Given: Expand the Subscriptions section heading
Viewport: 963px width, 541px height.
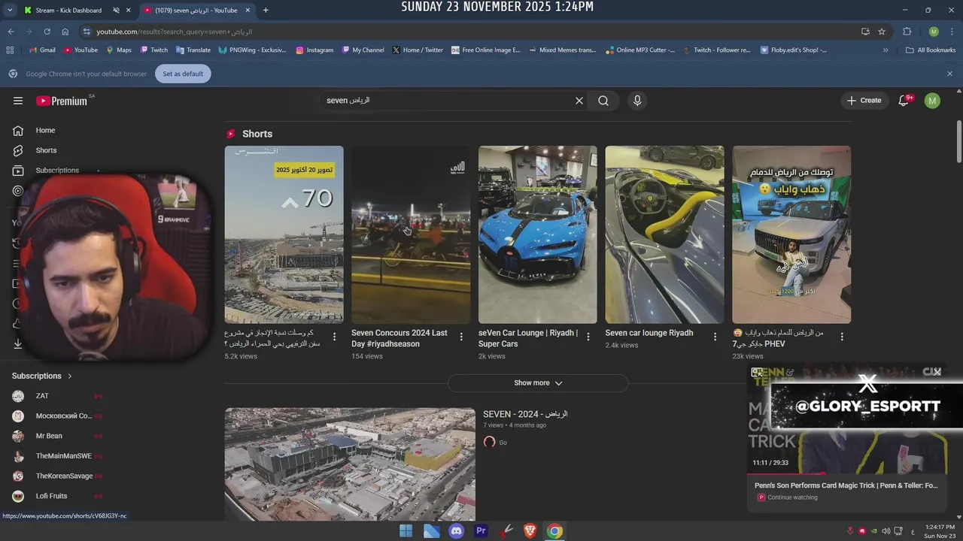Looking at the screenshot, I should pos(42,376).
